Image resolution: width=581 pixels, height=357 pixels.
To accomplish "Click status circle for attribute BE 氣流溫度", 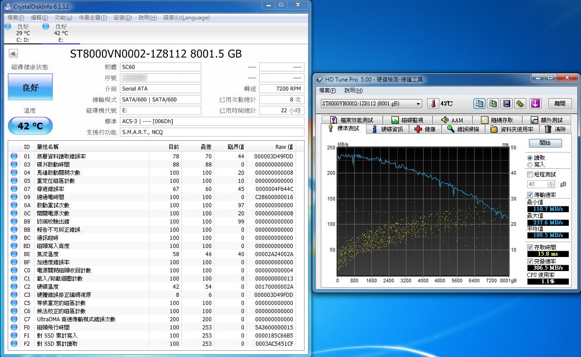I will [x=14, y=254].
